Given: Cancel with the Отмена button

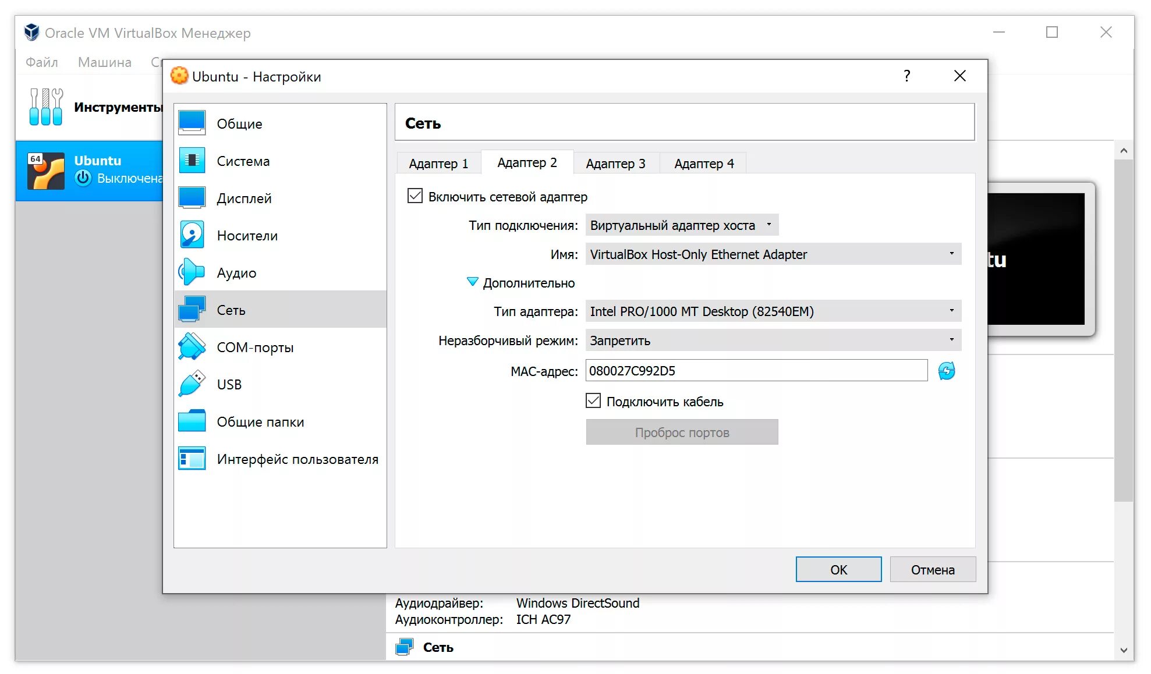Looking at the screenshot, I should click(x=933, y=569).
